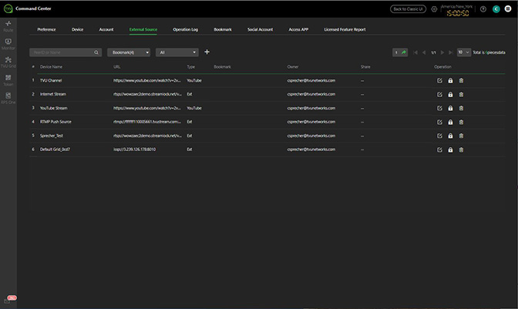Viewport: 518px width, 309px height.
Task: Go to the next page of results
Action: (x=442, y=52)
